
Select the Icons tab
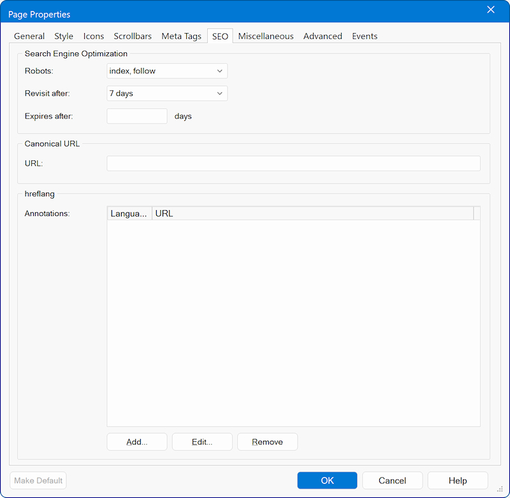click(94, 36)
